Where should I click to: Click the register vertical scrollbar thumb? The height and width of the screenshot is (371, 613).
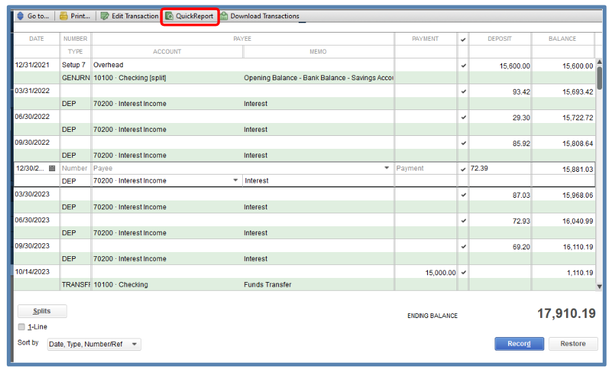pyautogui.click(x=599, y=77)
